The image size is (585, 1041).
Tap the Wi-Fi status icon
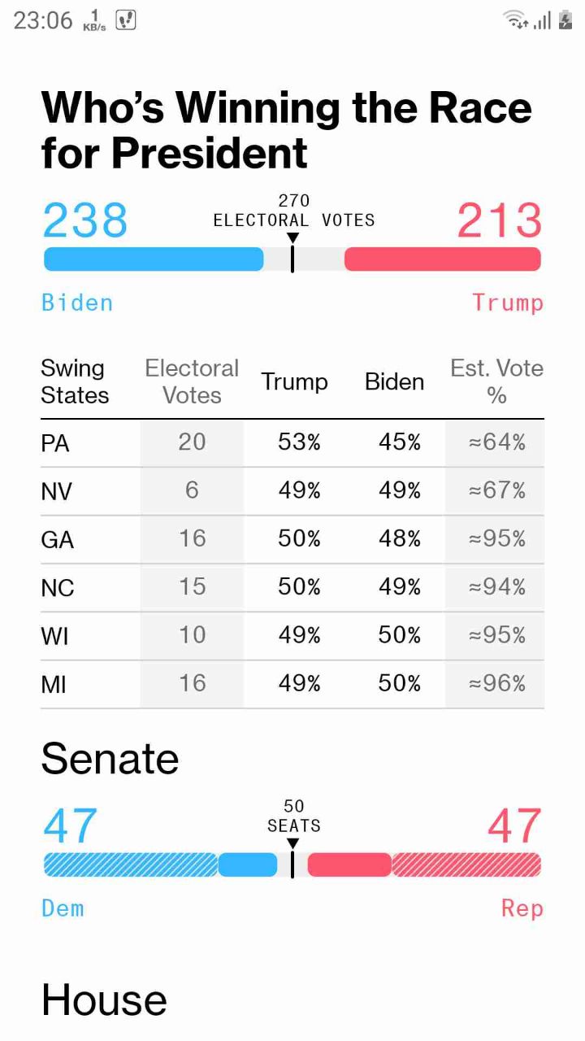(x=516, y=20)
